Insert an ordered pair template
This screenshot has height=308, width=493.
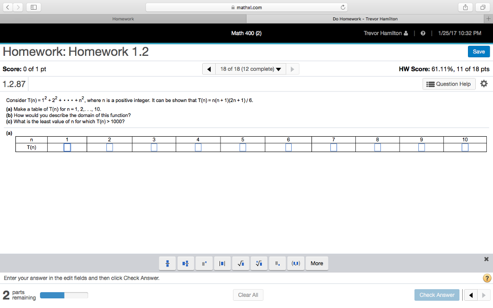pyautogui.click(x=295, y=263)
